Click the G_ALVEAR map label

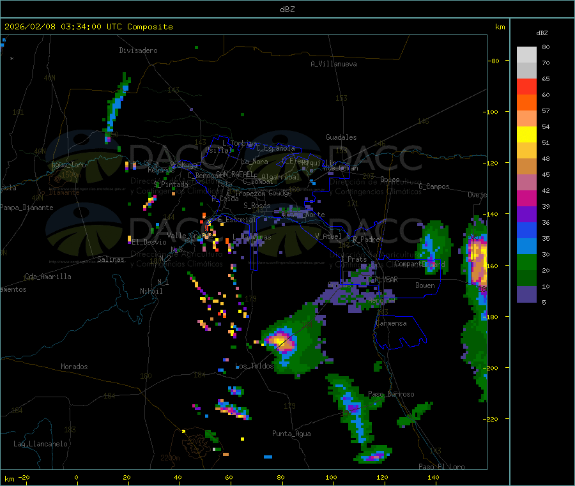tap(383, 280)
